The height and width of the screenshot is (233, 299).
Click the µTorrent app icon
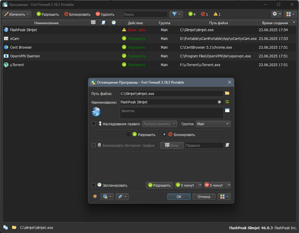click(x=6, y=65)
